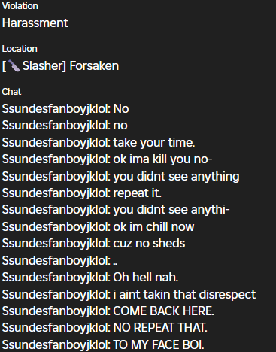The image size is (276, 352).
Task: Select the 'TO MY FACE BOI.' message
Action: coord(103,344)
